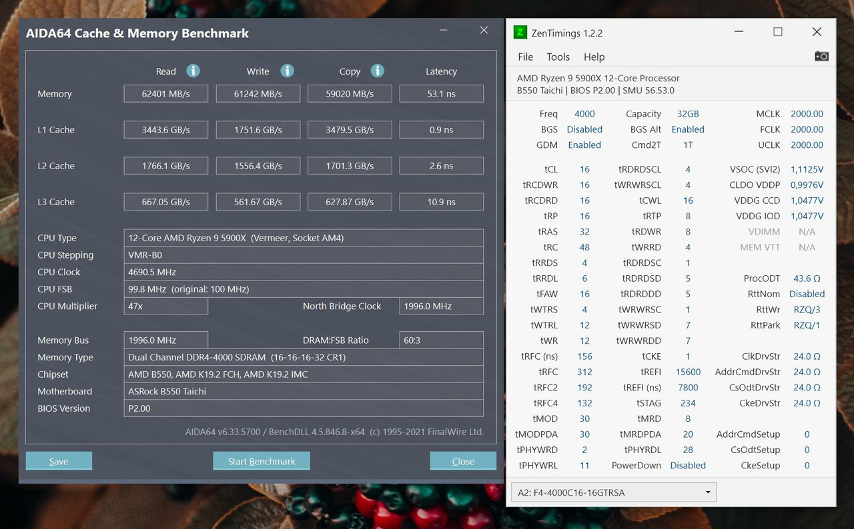Click the Save button in AIDA64
This screenshot has width=854, height=529.
pos(59,461)
